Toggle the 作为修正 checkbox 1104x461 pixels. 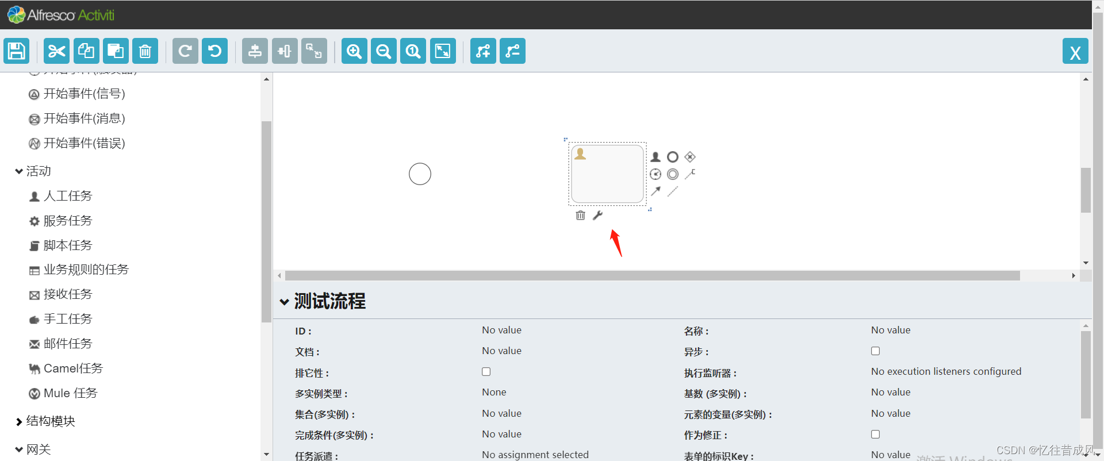pos(875,434)
